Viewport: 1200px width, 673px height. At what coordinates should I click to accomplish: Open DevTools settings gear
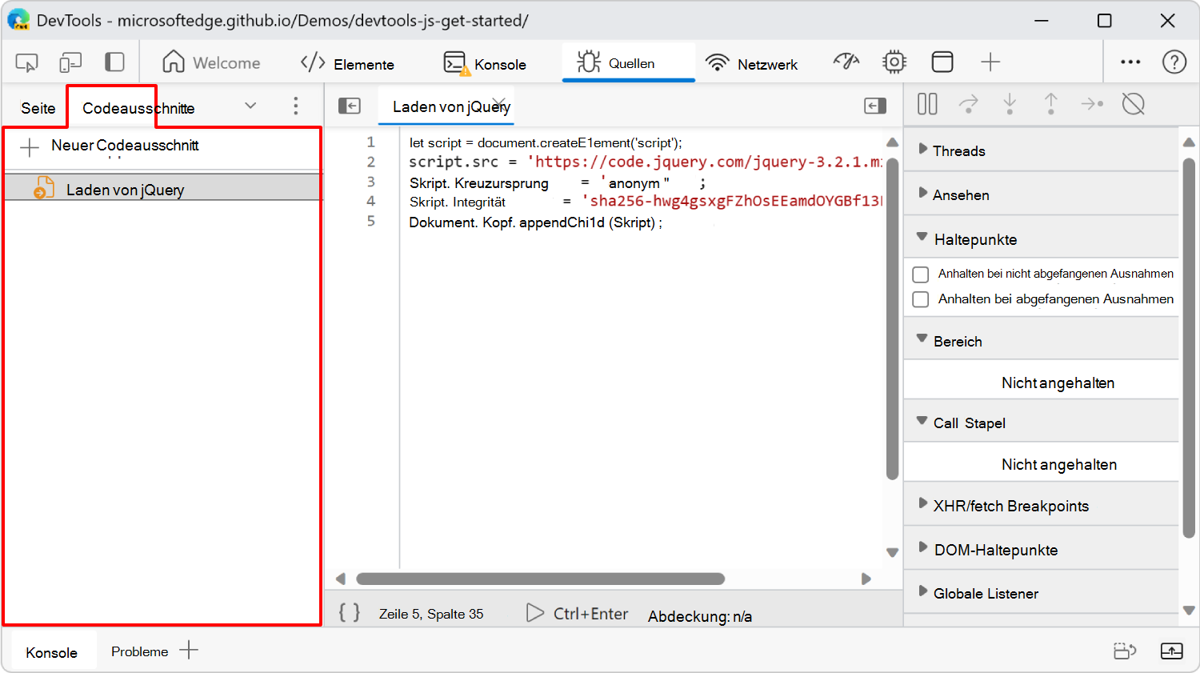point(894,61)
